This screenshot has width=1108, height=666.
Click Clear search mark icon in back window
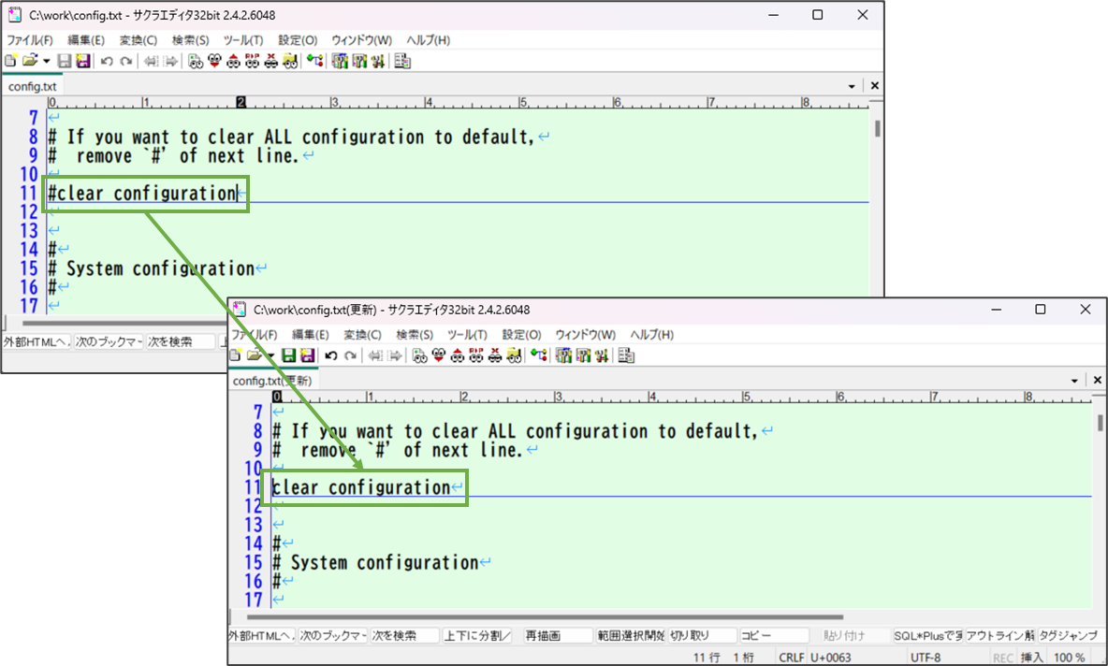pos(270,62)
